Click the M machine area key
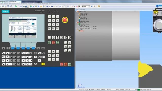 point(3,48)
